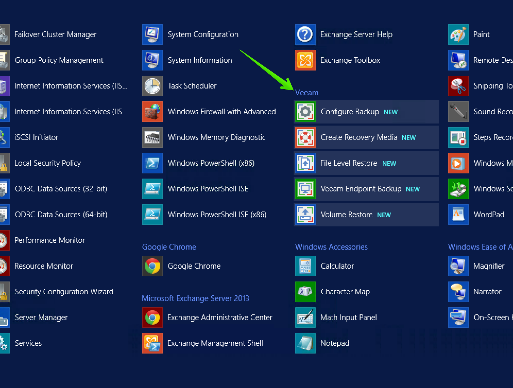Launch the Sound Recorder microphone icon
This screenshot has height=388, width=513.
(458, 112)
